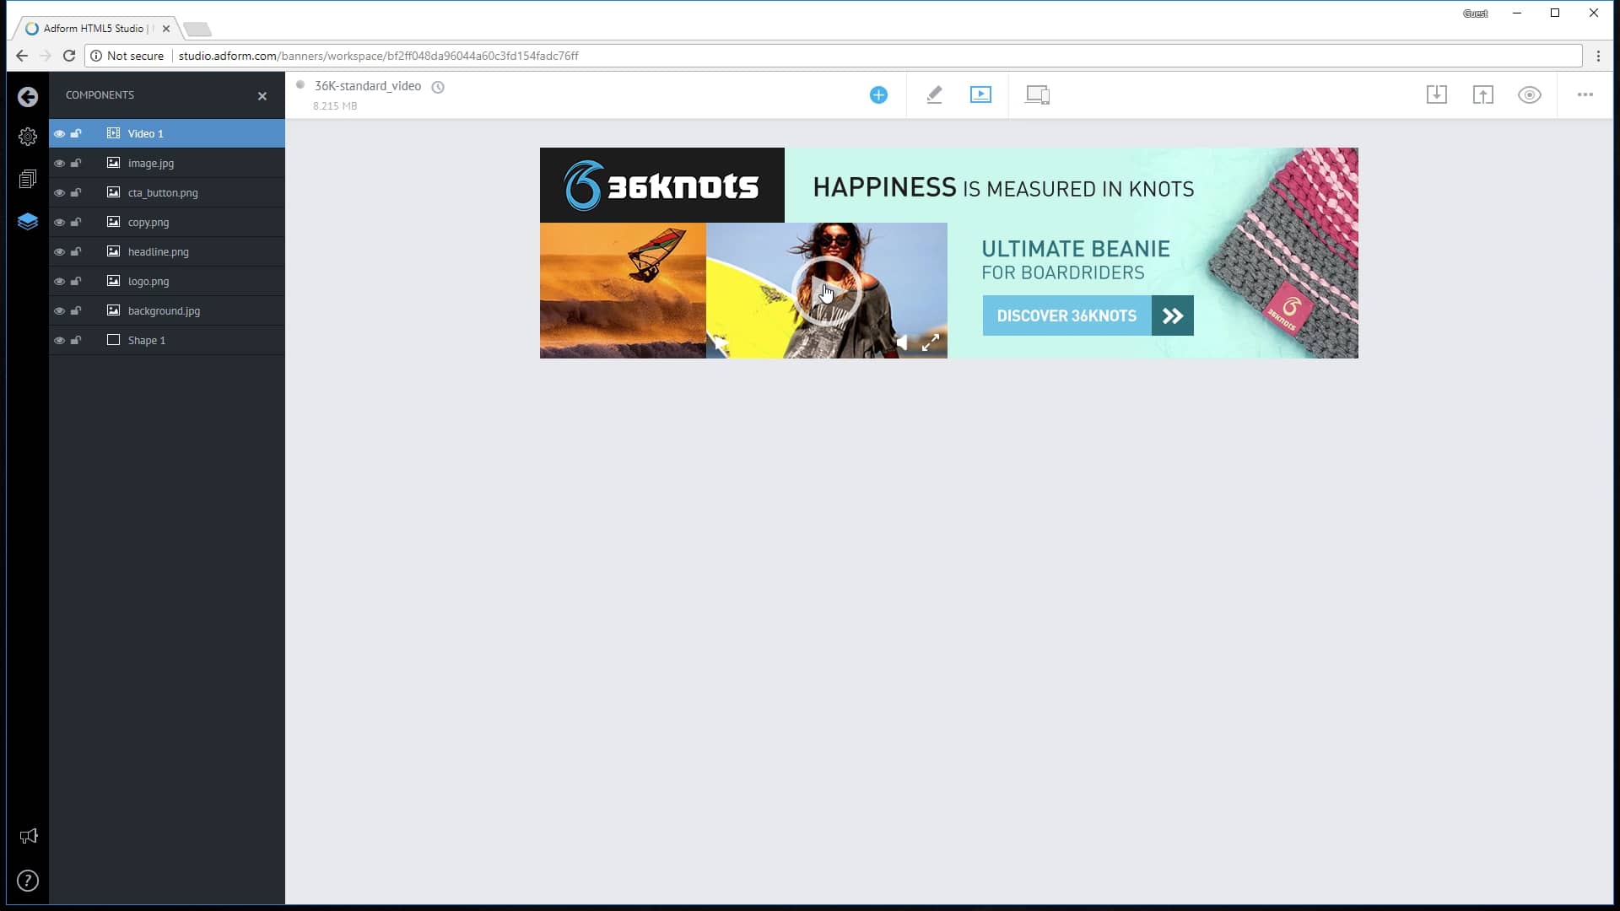Close the Components panel
The height and width of the screenshot is (911, 1620).
point(262,96)
